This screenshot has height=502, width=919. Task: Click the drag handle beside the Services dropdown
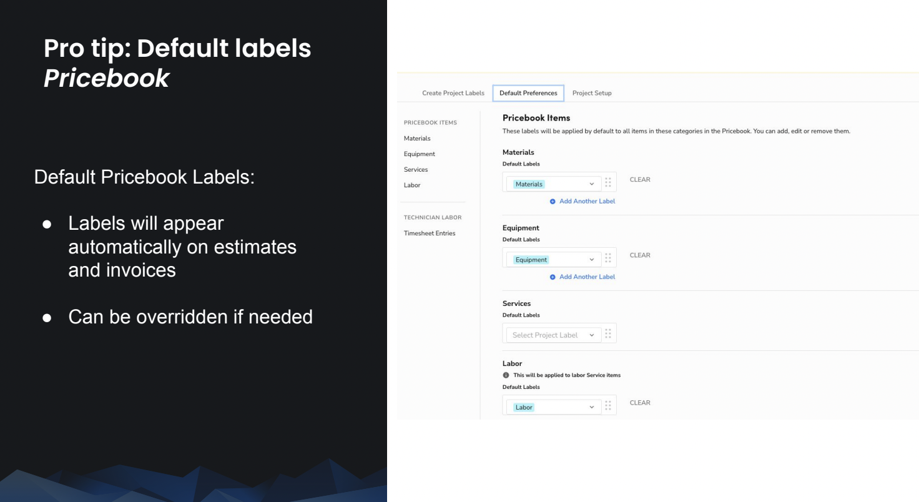pyautogui.click(x=608, y=333)
